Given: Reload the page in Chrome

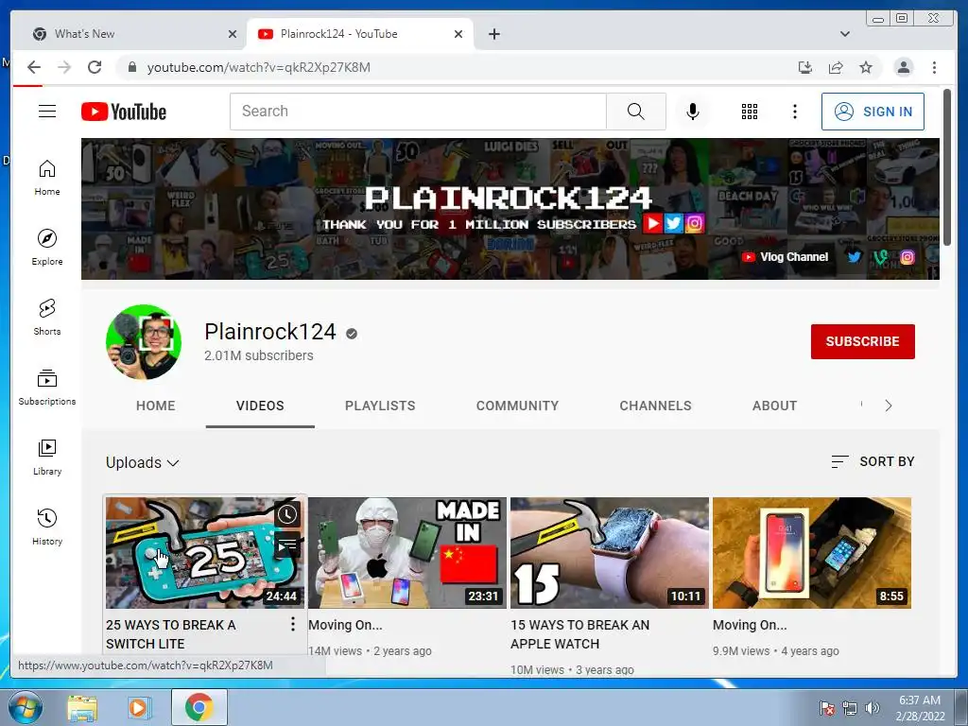Looking at the screenshot, I should pos(95,67).
